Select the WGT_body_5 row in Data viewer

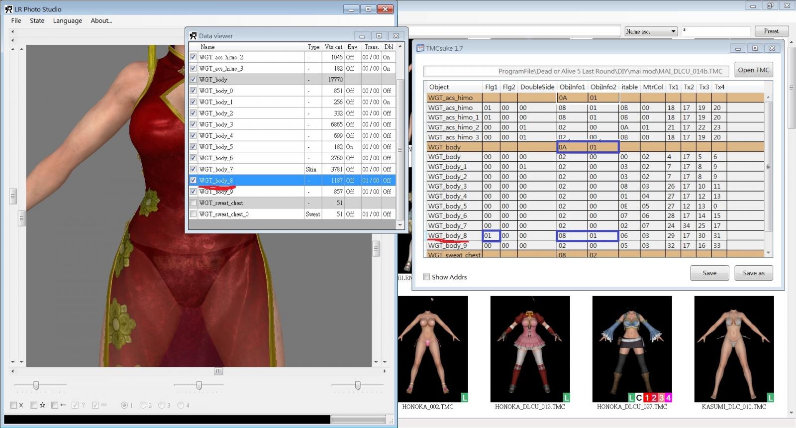[292, 147]
